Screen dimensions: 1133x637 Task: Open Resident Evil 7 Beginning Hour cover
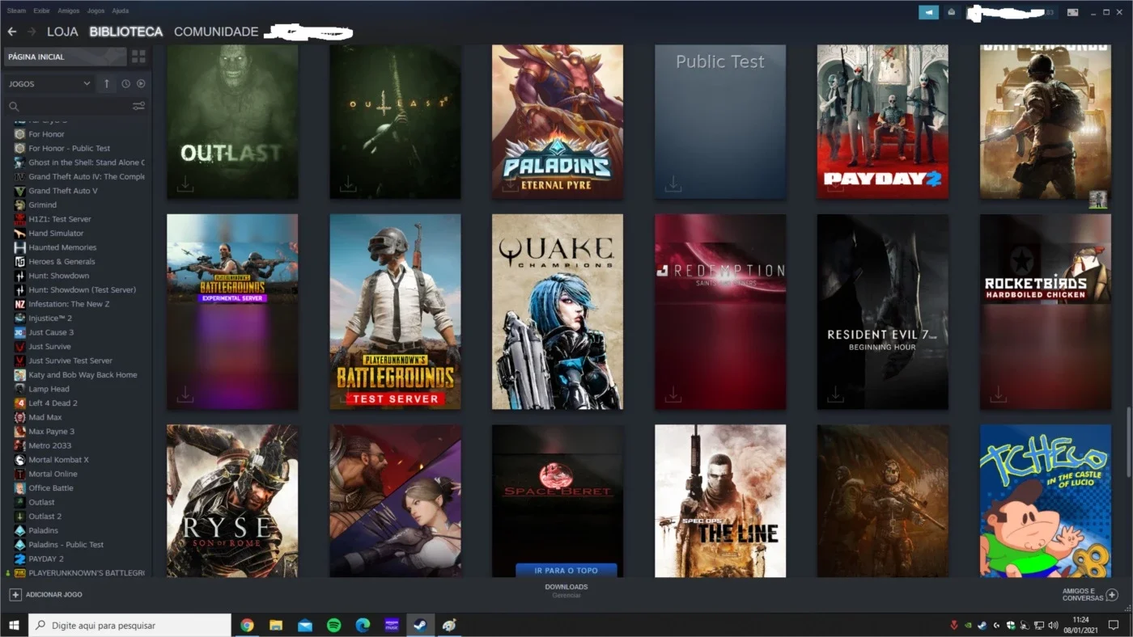[x=883, y=311]
